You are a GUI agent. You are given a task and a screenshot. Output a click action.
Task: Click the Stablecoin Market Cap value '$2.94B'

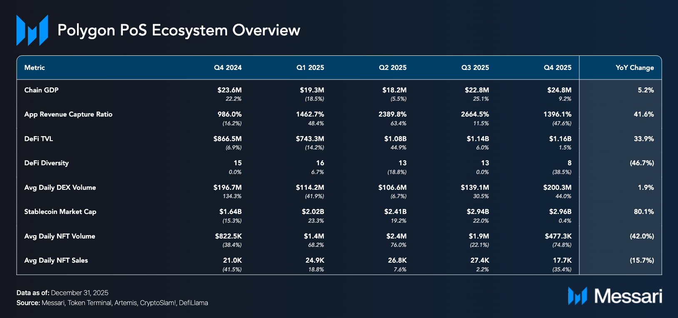point(478,211)
